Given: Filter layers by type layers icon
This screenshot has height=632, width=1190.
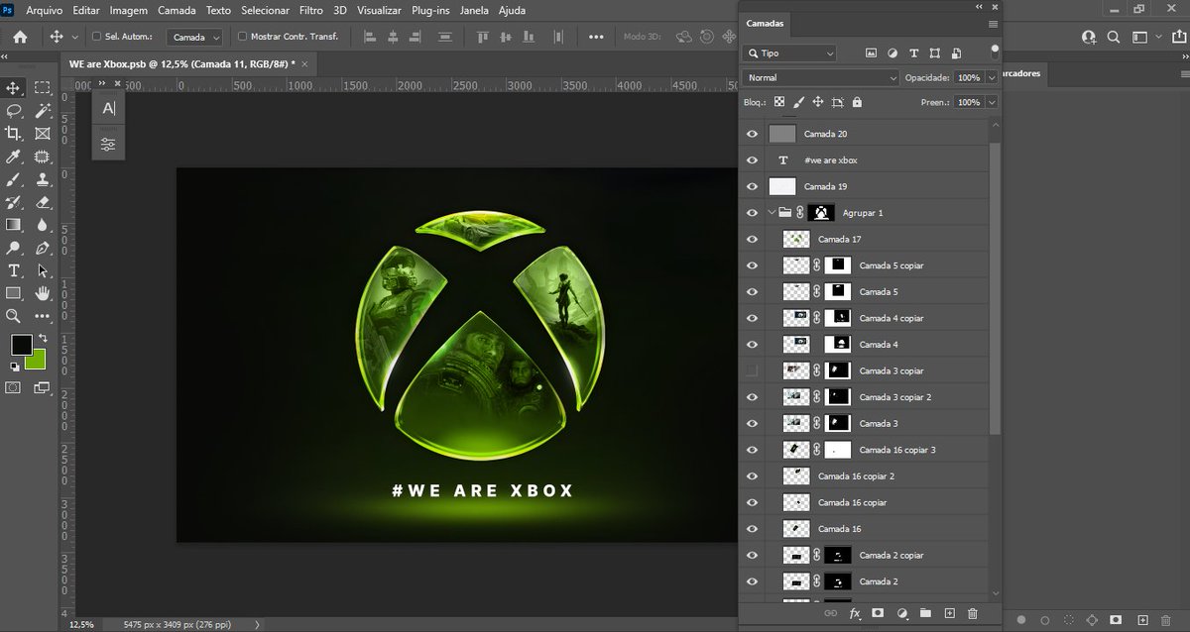Looking at the screenshot, I should (x=913, y=53).
